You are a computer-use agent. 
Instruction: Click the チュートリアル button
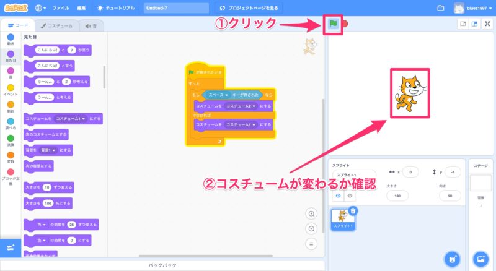[x=117, y=8]
